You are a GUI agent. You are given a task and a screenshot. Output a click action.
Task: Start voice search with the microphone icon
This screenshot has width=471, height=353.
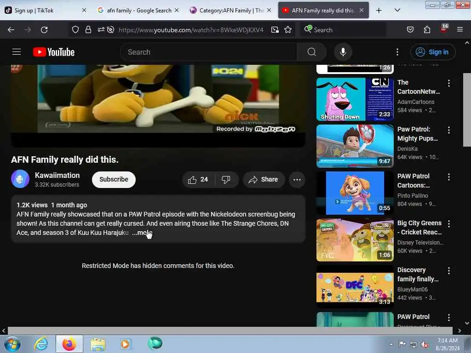[343, 52]
